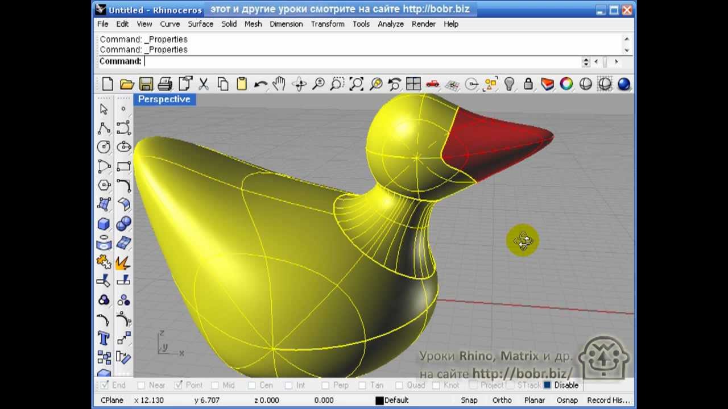
Task: Open the Solid menu
Action: [x=229, y=24]
